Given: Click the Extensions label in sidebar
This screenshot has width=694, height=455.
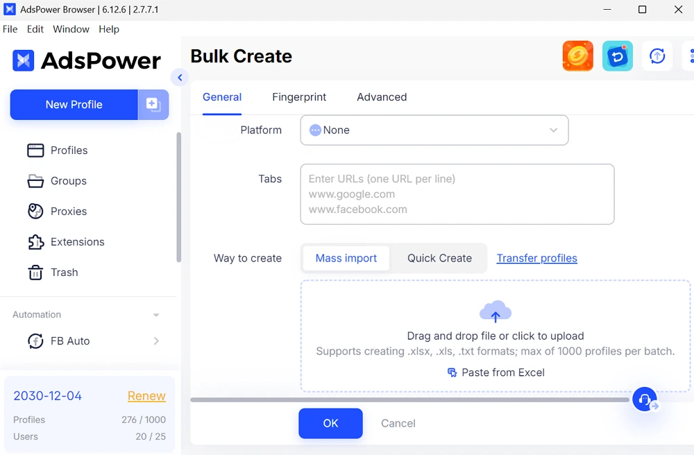Looking at the screenshot, I should [x=78, y=242].
